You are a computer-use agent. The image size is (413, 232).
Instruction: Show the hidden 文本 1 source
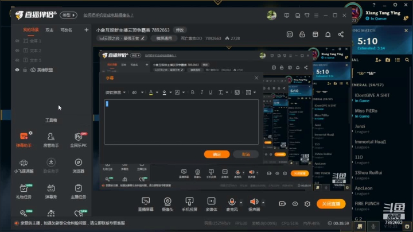point(17,60)
